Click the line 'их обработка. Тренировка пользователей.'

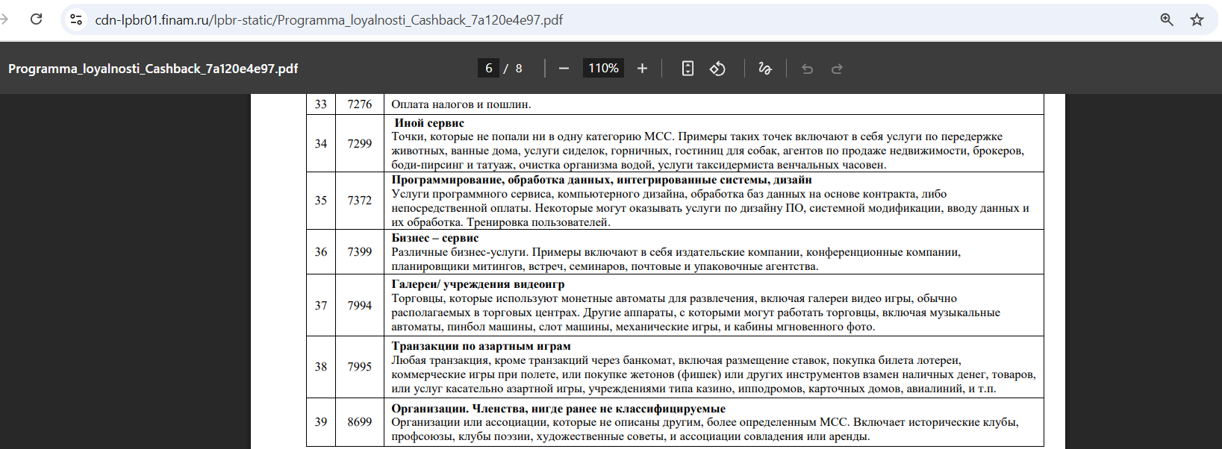tap(501, 222)
